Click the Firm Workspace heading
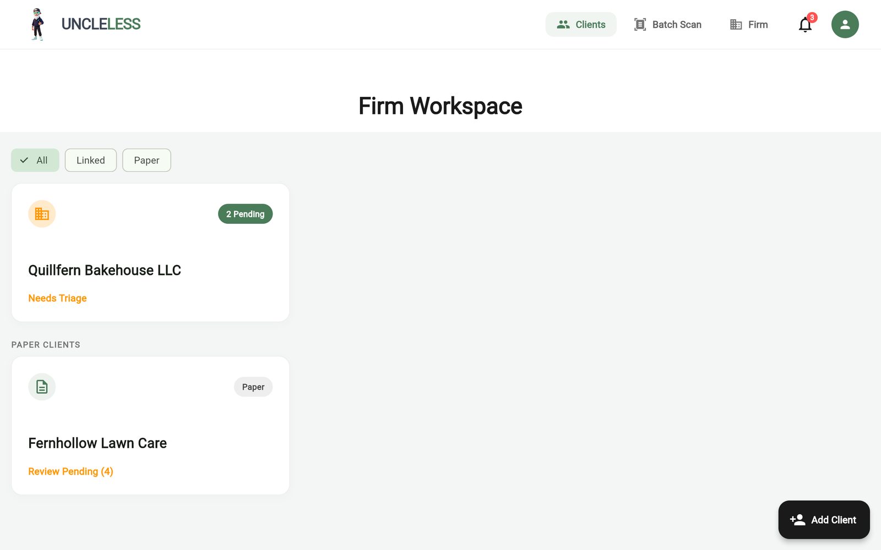Screen dimensions: 881x550 pos(440,106)
